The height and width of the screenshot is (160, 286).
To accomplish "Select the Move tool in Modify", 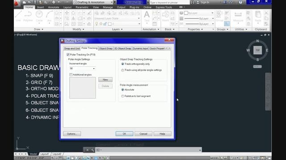I will click(67, 13).
